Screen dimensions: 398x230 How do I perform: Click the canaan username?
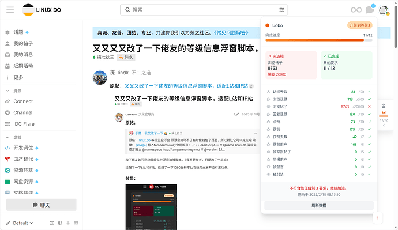tap(131, 114)
